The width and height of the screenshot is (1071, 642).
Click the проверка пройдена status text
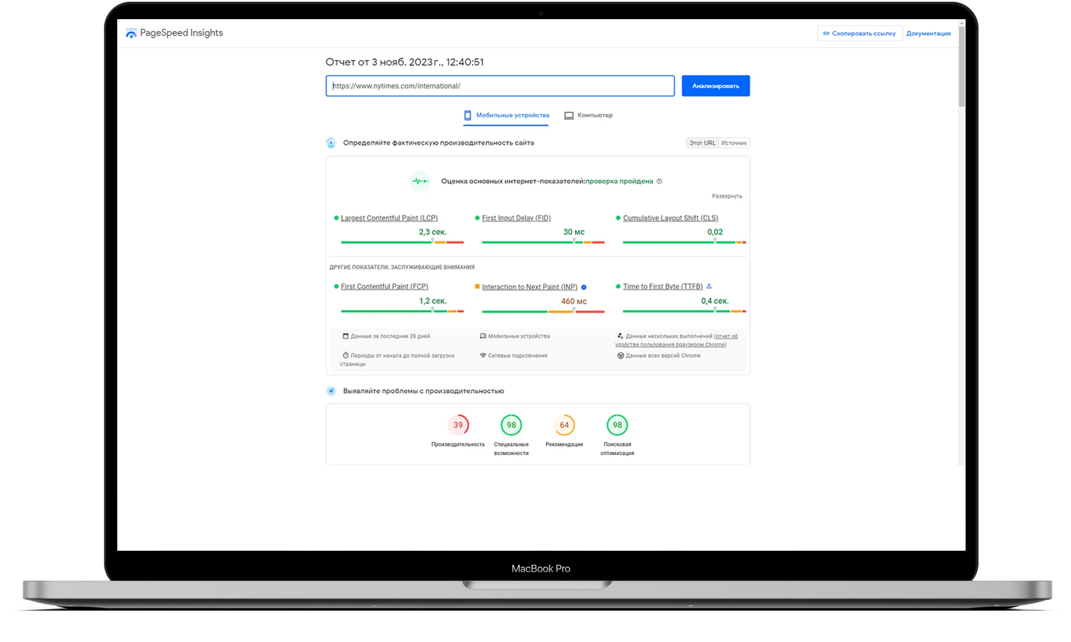click(x=619, y=181)
